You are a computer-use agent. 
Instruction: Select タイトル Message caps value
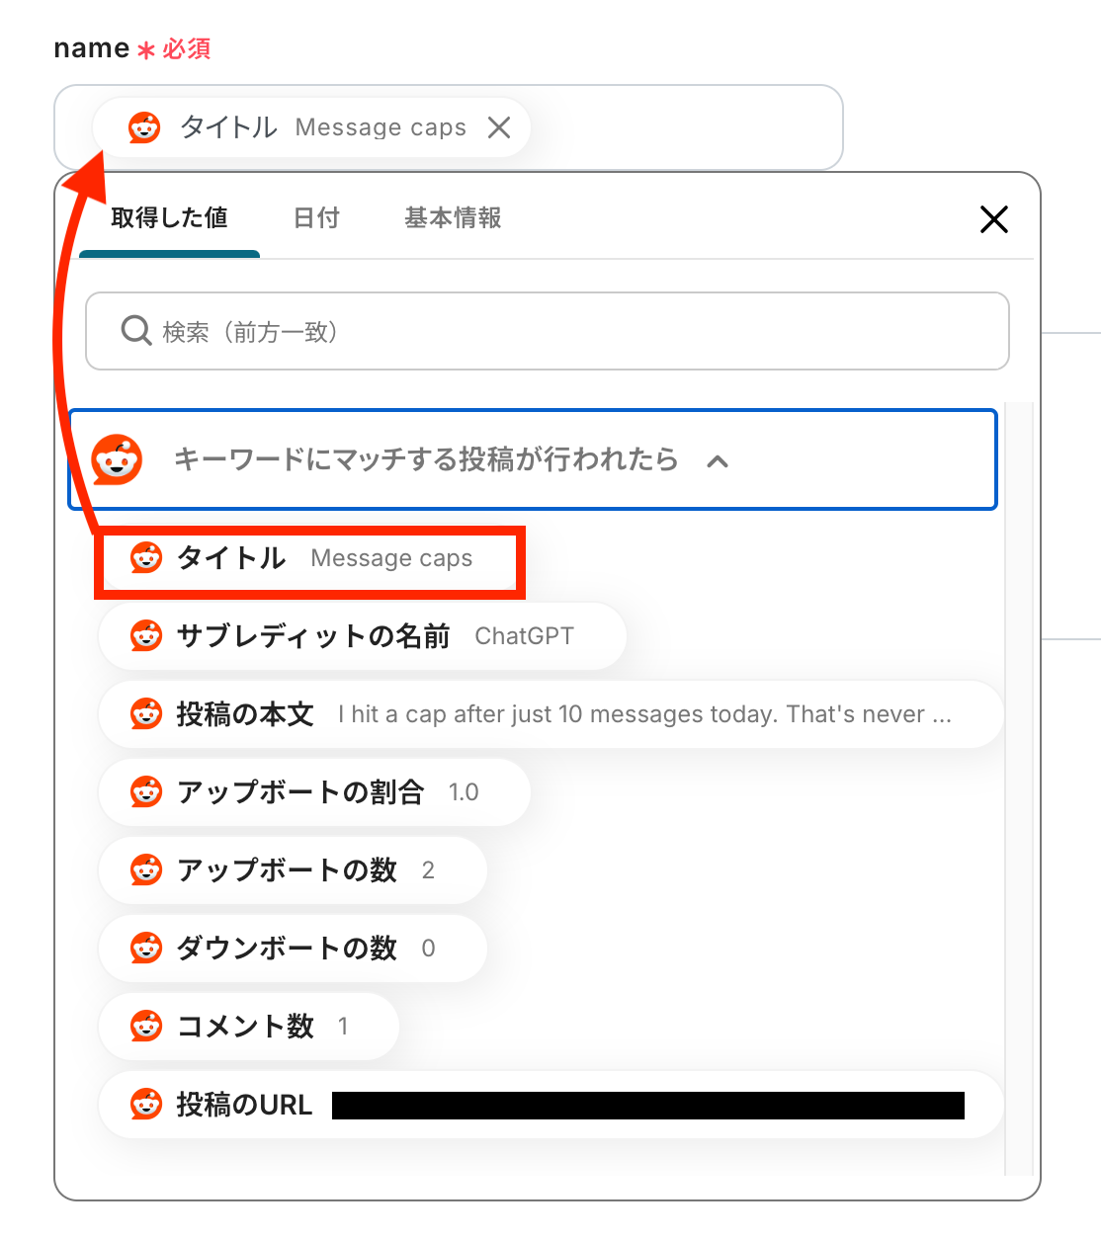click(310, 558)
